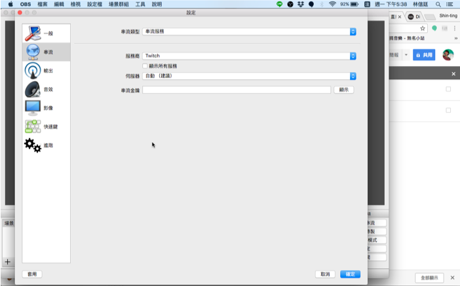Tick the first checkbox in Chrome list
Screen dimensions: 460x286
point(448,89)
